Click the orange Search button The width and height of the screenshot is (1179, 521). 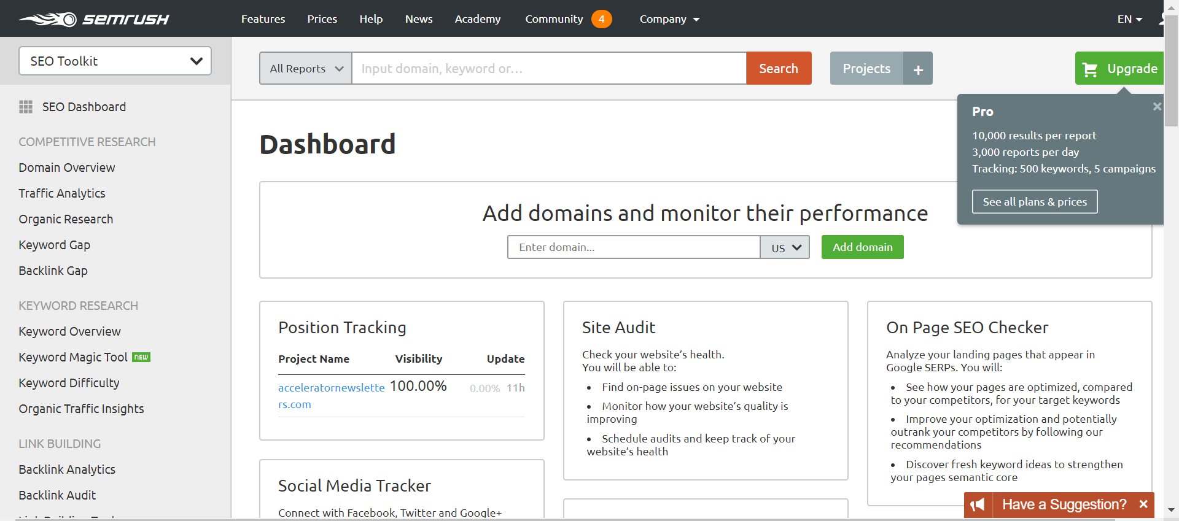[779, 68]
